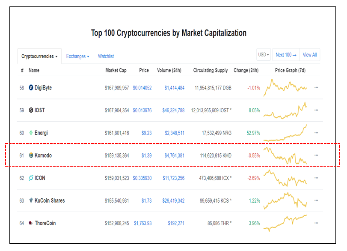
Task: Click the Energi coin logo icon
Action: (x=31, y=133)
